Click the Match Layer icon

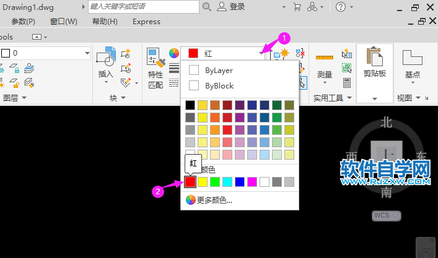[29, 83]
